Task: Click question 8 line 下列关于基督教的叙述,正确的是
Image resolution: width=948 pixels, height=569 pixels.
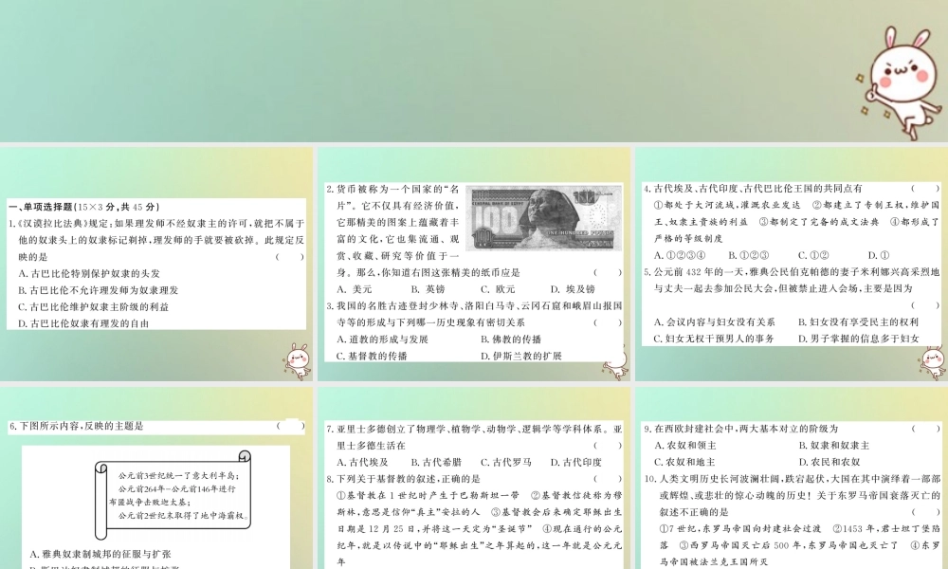Action: tap(403, 479)
